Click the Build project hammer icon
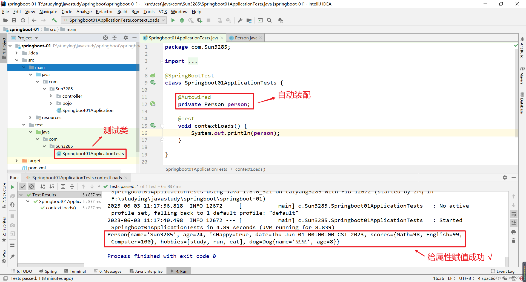The height and width of the screenshot is (282, 526). tap(54, 20)
